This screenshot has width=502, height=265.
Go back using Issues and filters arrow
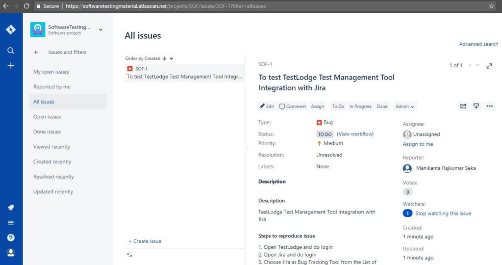tap(36, 52)
